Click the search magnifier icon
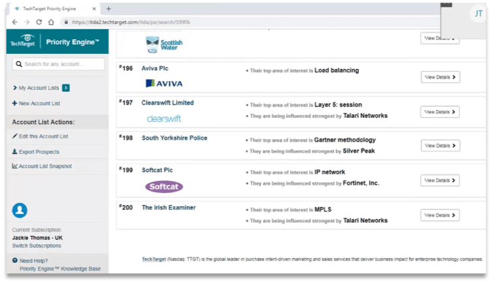 (19, 64)
